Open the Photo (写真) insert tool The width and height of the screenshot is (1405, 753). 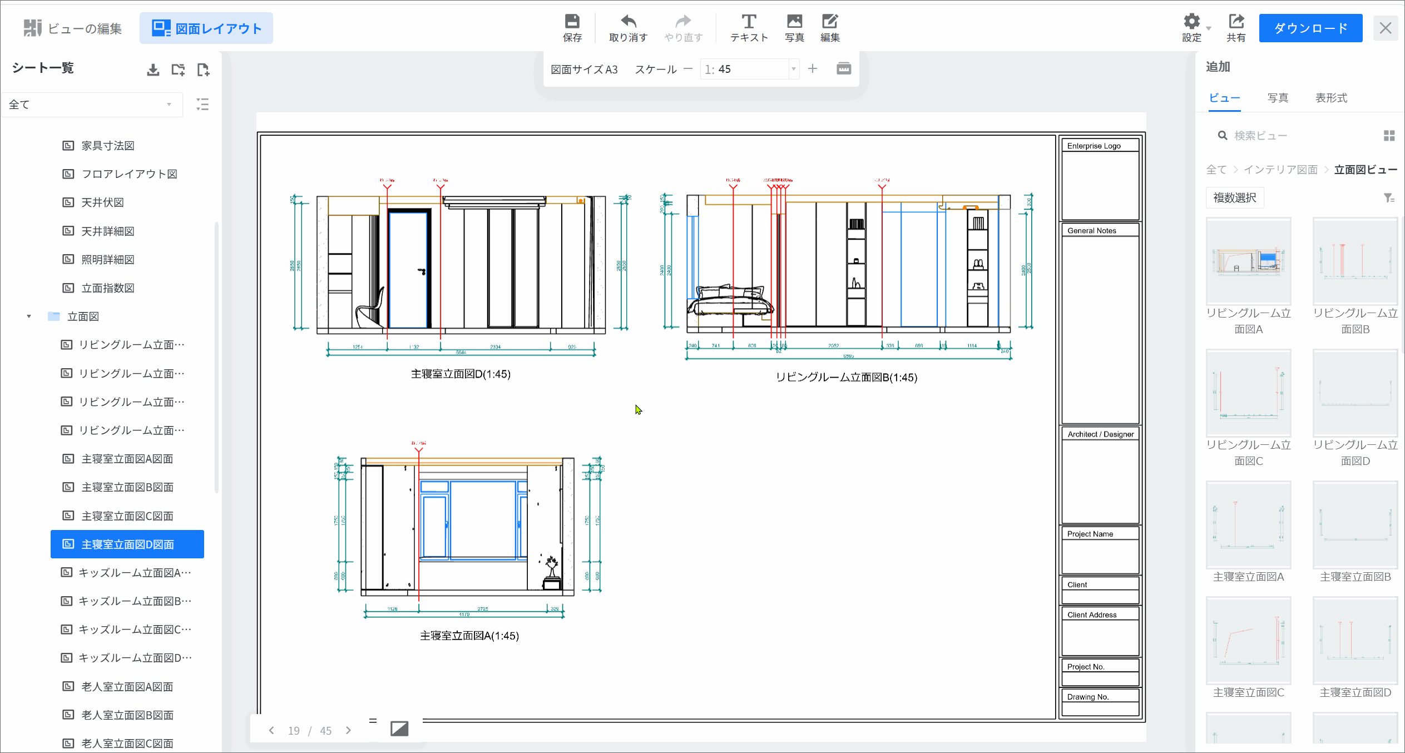point(794,28)
